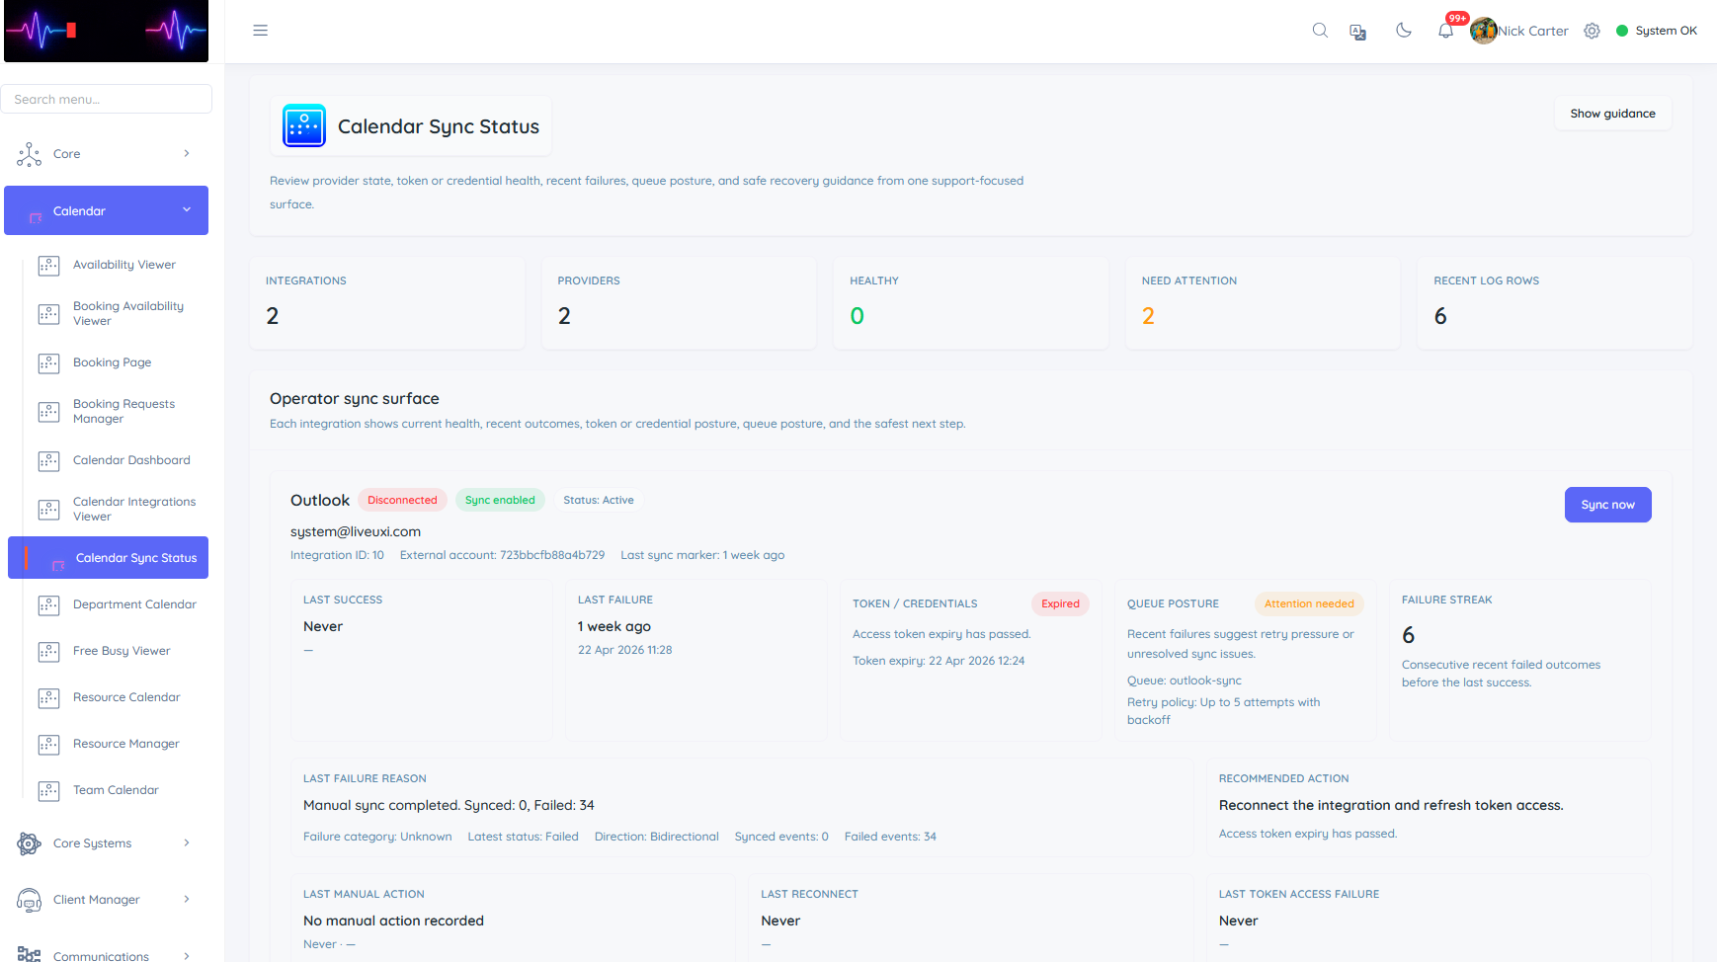Click the Core network nodes icon
The image size is (1717, 962).
point(29,154)
